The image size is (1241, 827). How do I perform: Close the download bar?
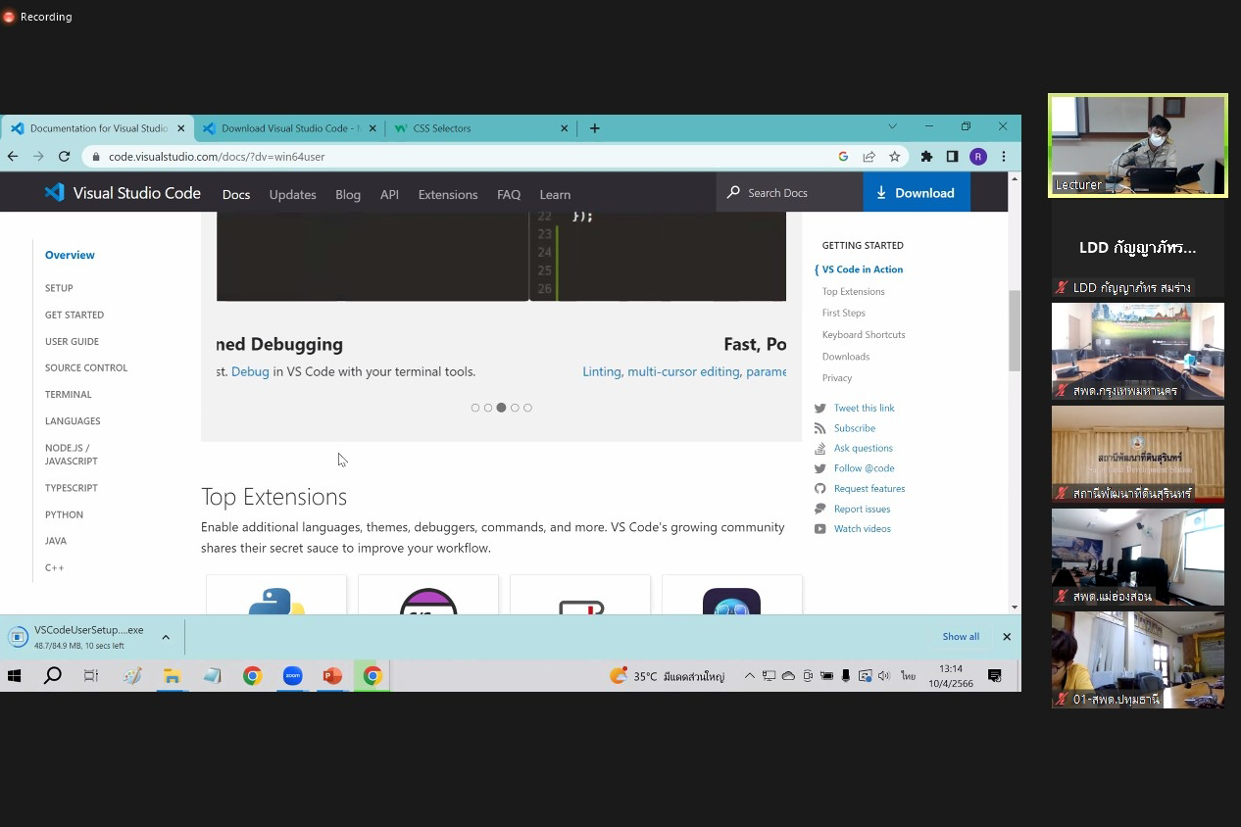(x=1006, y=637)
